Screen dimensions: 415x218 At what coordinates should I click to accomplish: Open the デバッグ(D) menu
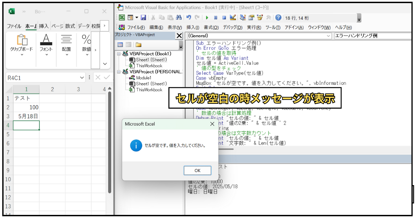pyautogui.click(x=232, y=27)
